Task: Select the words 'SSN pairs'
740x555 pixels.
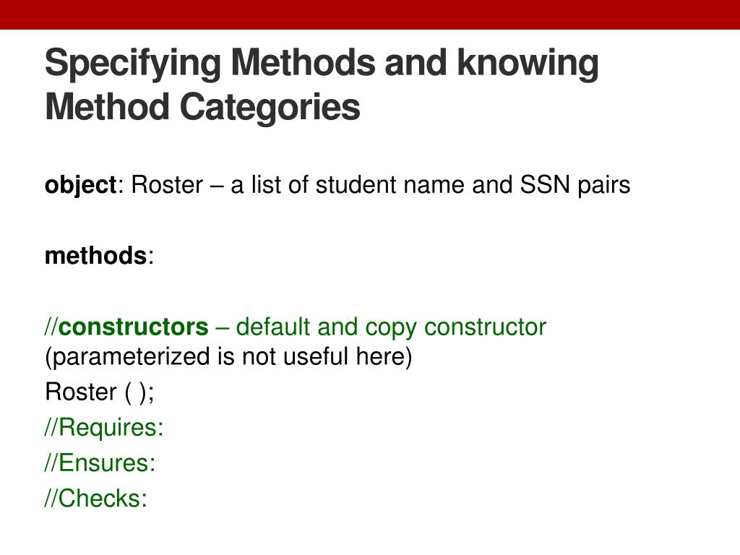Action: click(x=575, y=186)
